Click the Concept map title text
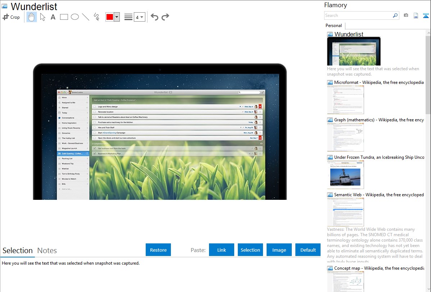This screenshot has width=431, height=292. 379,268
